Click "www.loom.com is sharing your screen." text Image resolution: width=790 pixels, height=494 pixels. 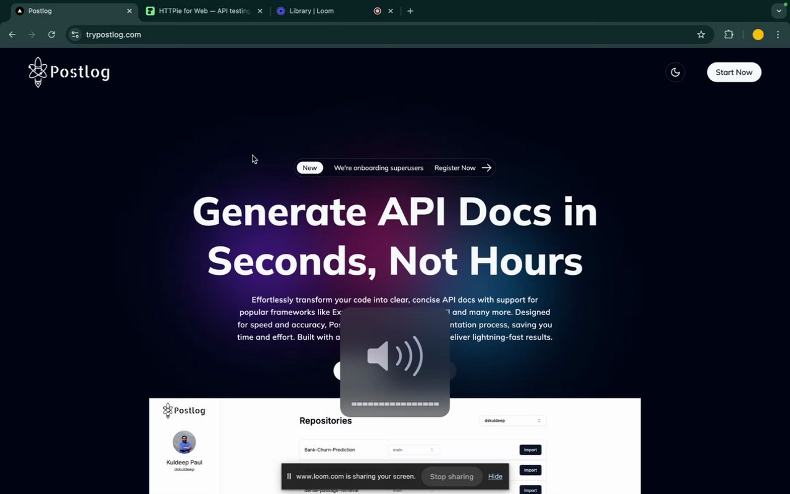[x=356, y=476]
